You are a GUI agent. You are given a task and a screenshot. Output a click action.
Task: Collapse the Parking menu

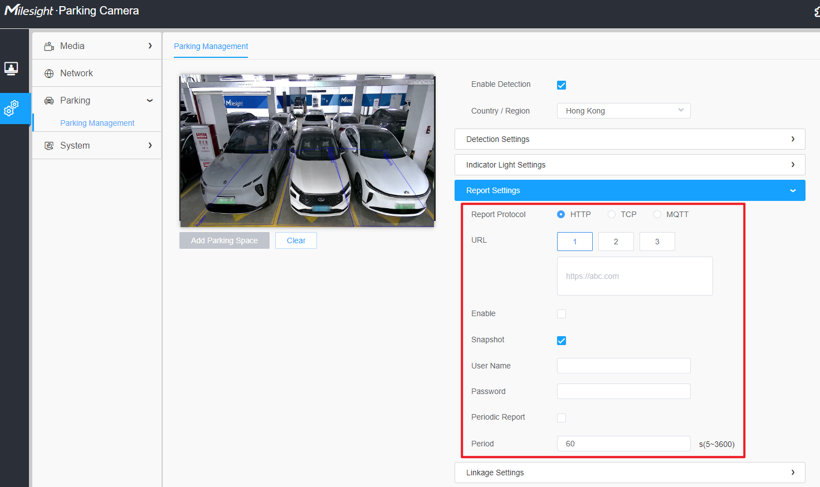(97, 101)
